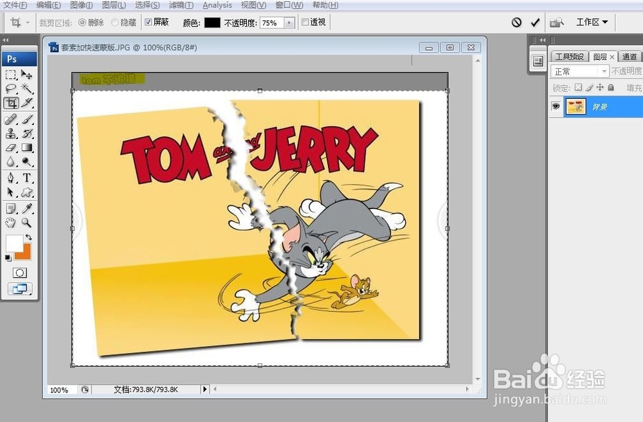Select the Eraser tool
643x422 pixels.
[x=11, y=148]
